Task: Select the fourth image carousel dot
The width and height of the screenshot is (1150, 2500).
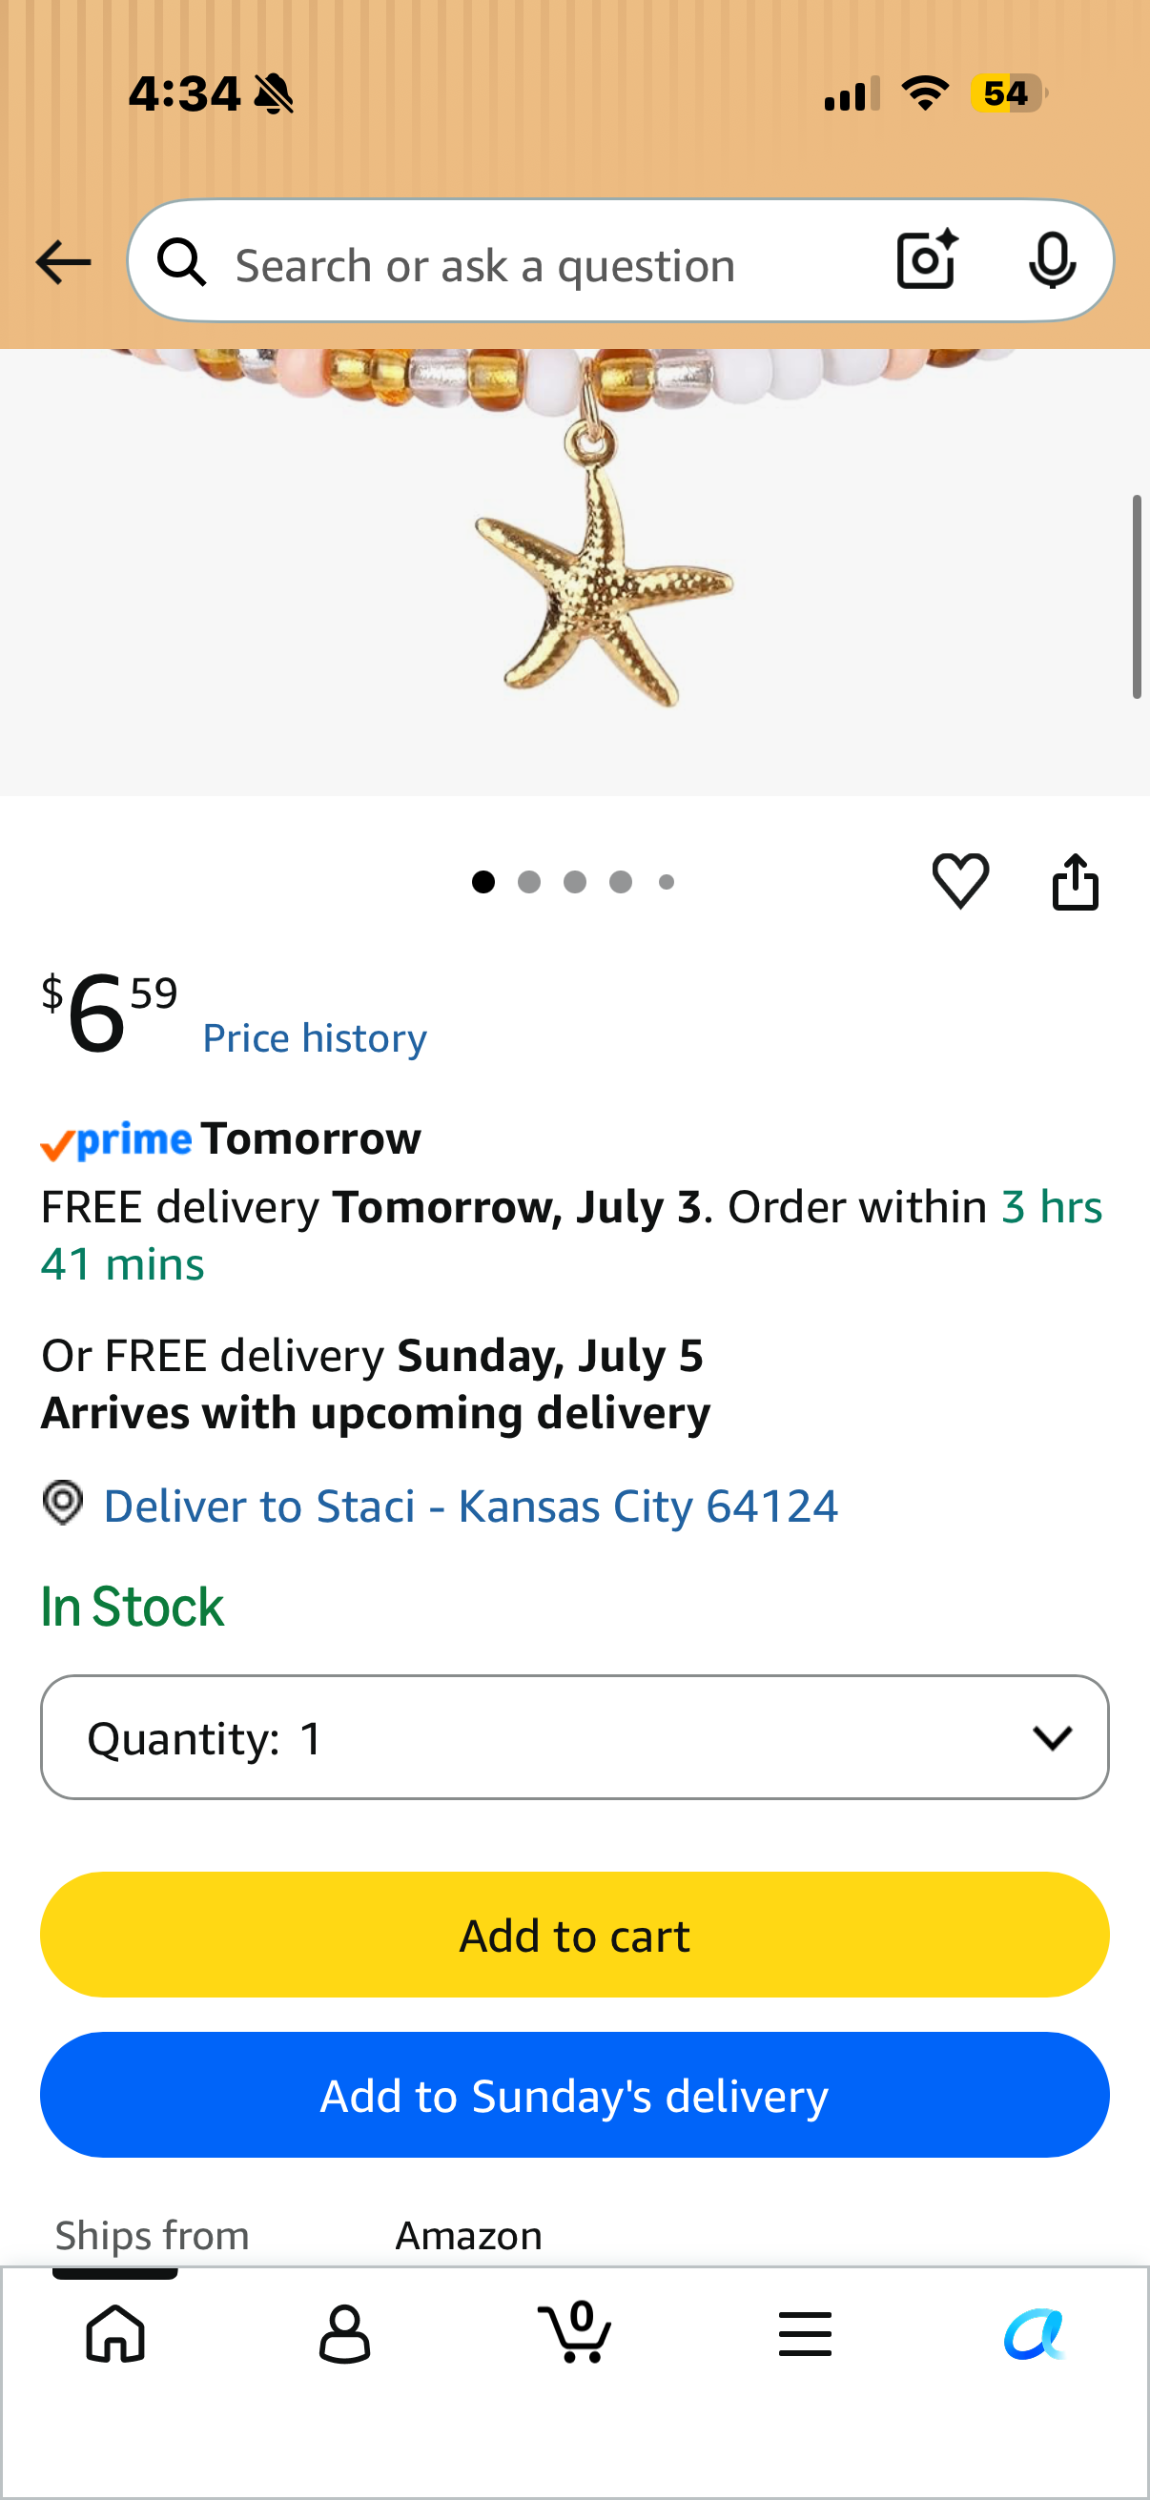Action: 620,881
